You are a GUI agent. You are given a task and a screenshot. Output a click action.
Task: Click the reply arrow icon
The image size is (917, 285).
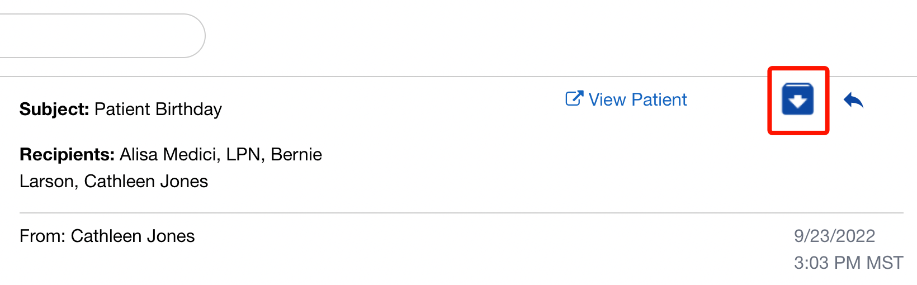point(853,101)
